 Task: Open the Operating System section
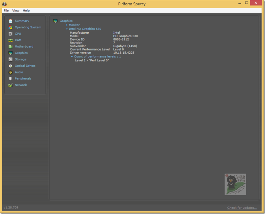pos(28,27)
